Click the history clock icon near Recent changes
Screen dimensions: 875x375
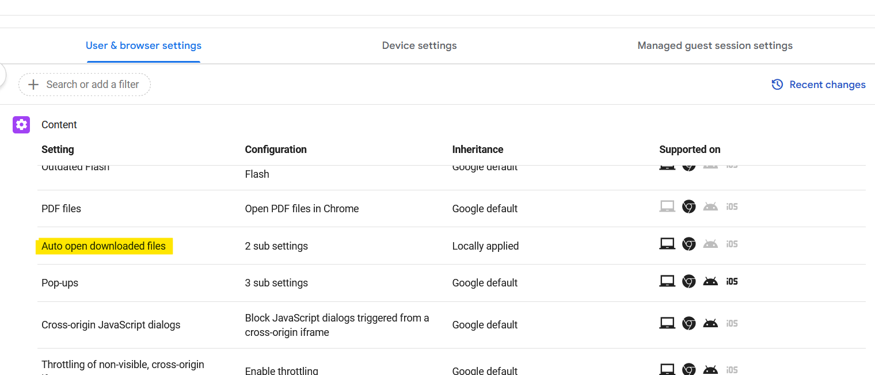[x=777, y=84]
